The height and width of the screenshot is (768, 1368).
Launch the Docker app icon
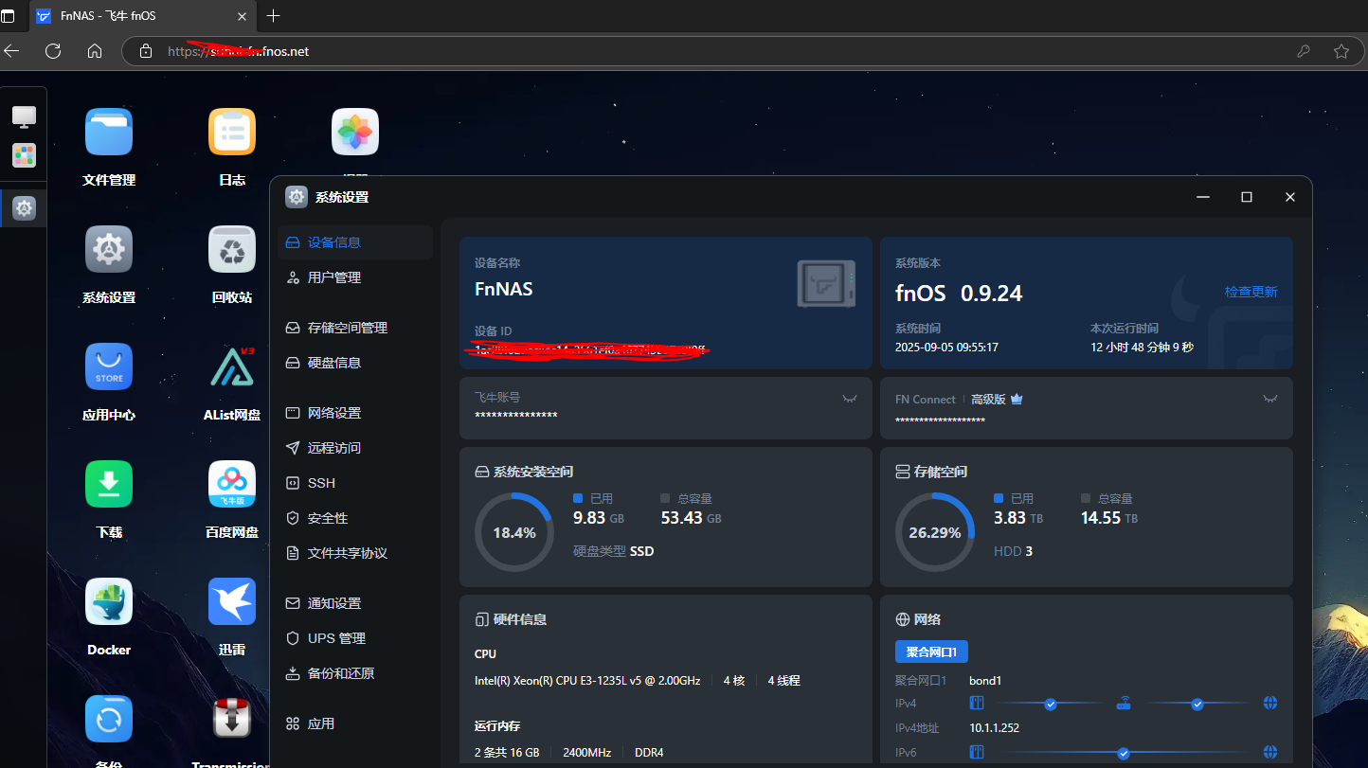(109, 601)
